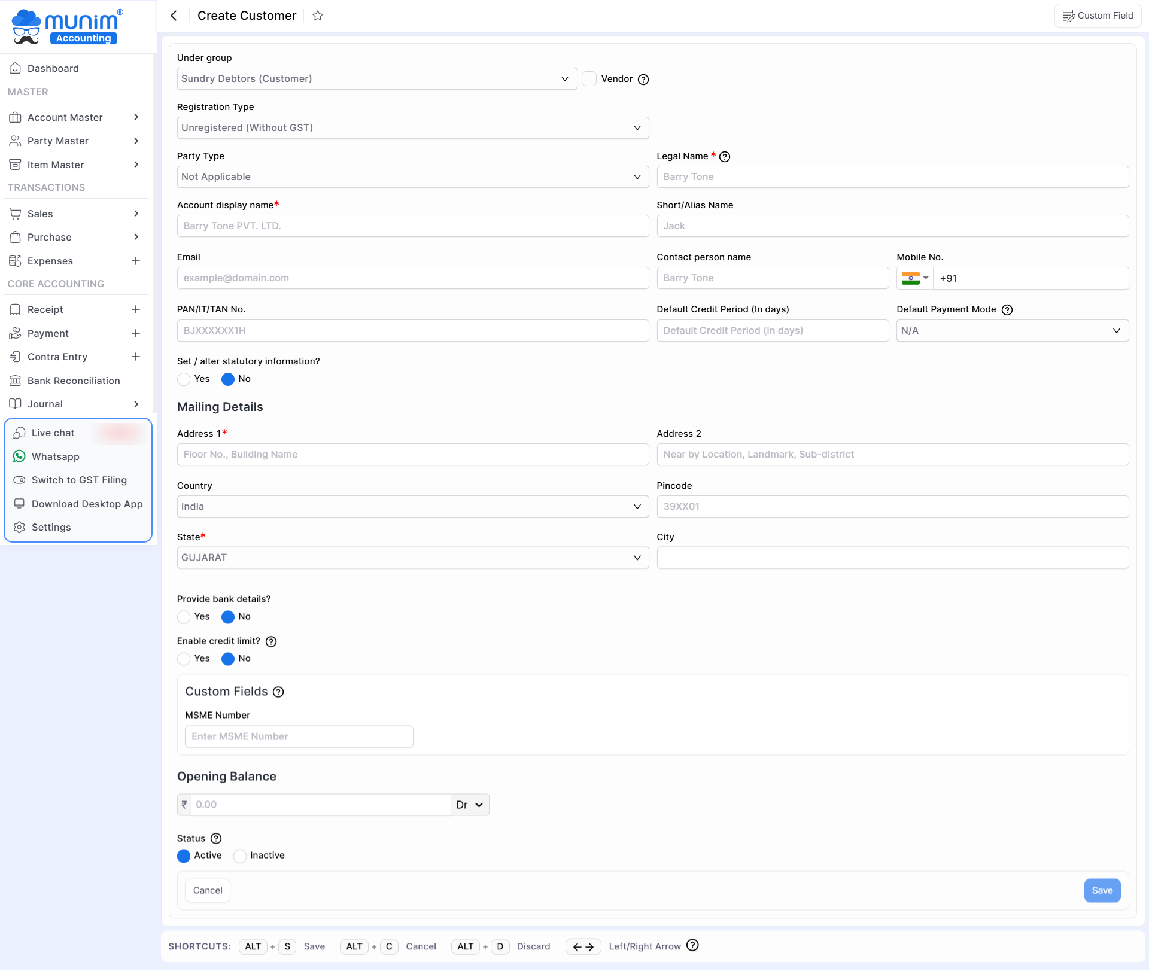
Task: Click Custom Fields help icon
Action: (x=278, y=692)
